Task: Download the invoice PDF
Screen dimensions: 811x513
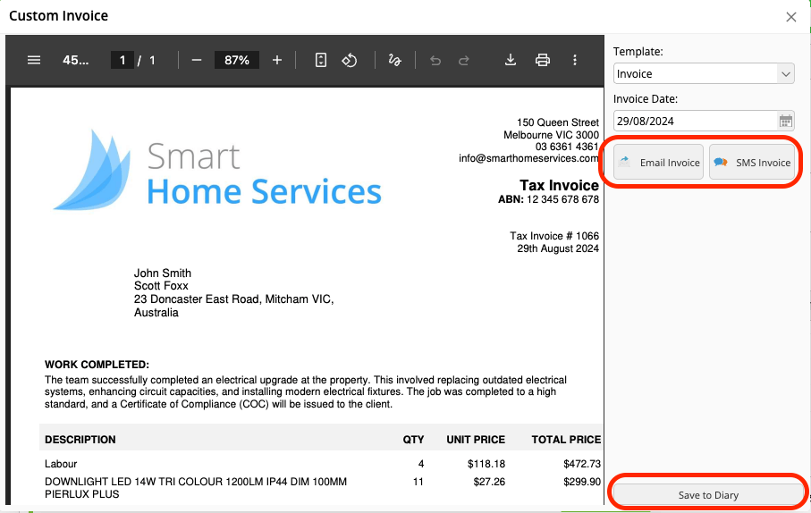Action: (x=511, y=60)
